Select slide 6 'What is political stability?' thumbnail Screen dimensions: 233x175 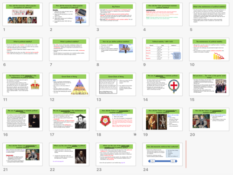click(22, 49)
